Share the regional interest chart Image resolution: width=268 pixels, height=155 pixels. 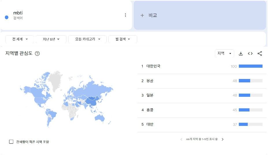click(260, 54)
